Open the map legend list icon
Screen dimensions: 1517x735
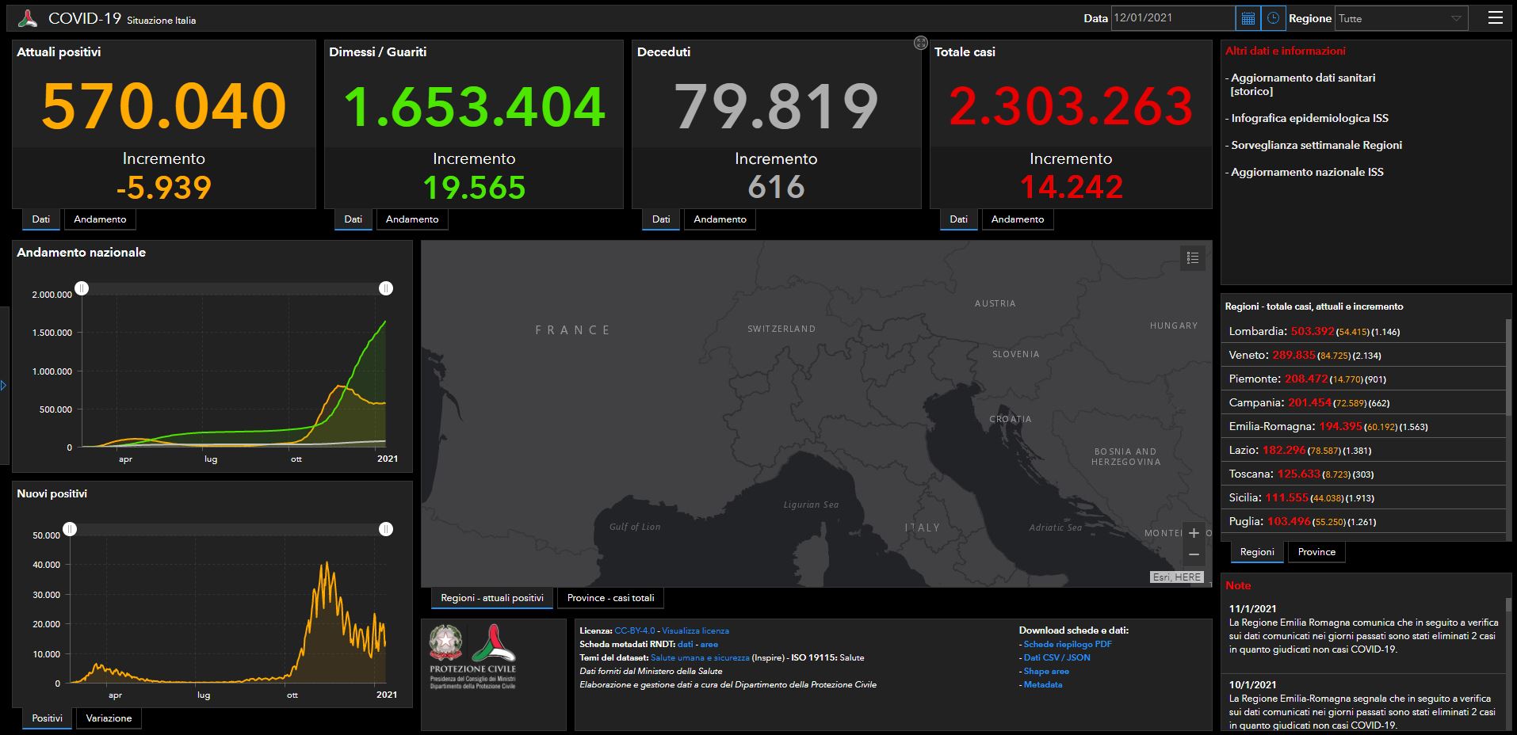point(1192,258)
